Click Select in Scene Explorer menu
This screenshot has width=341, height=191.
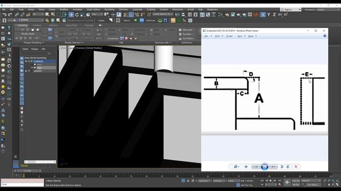tap(25, 49)
